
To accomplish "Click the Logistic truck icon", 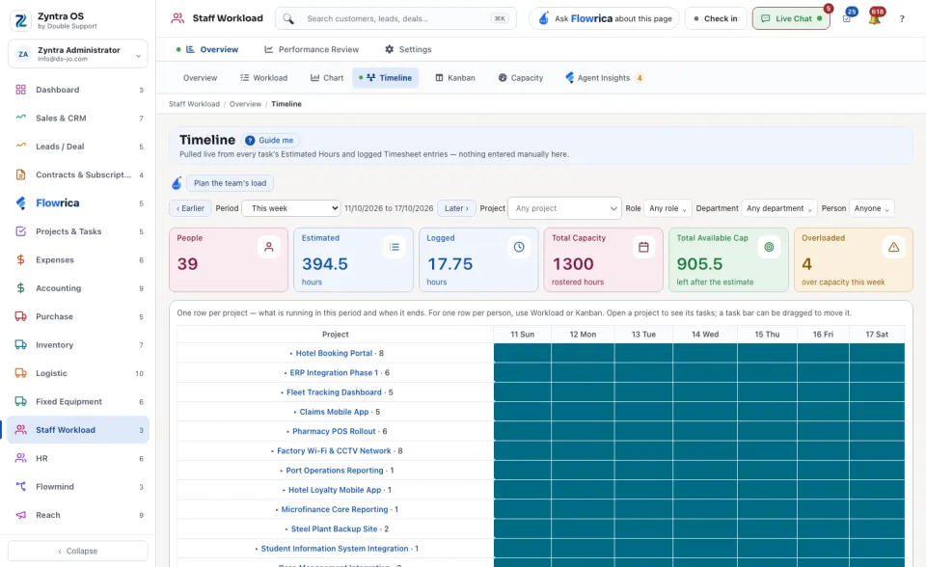I will click(x=20, y=372).
